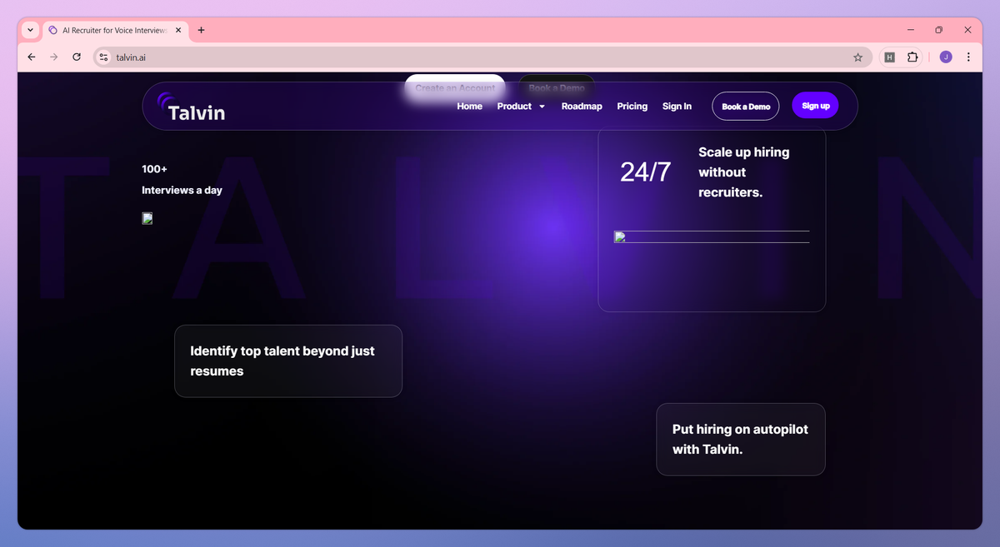Viewport: 1000px width, 547px height.
Task: Open the J profile avatar
Action: point(946,57)
